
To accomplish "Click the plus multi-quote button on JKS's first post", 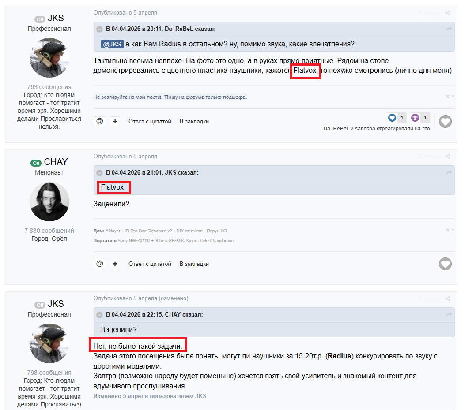I will 115,121.
